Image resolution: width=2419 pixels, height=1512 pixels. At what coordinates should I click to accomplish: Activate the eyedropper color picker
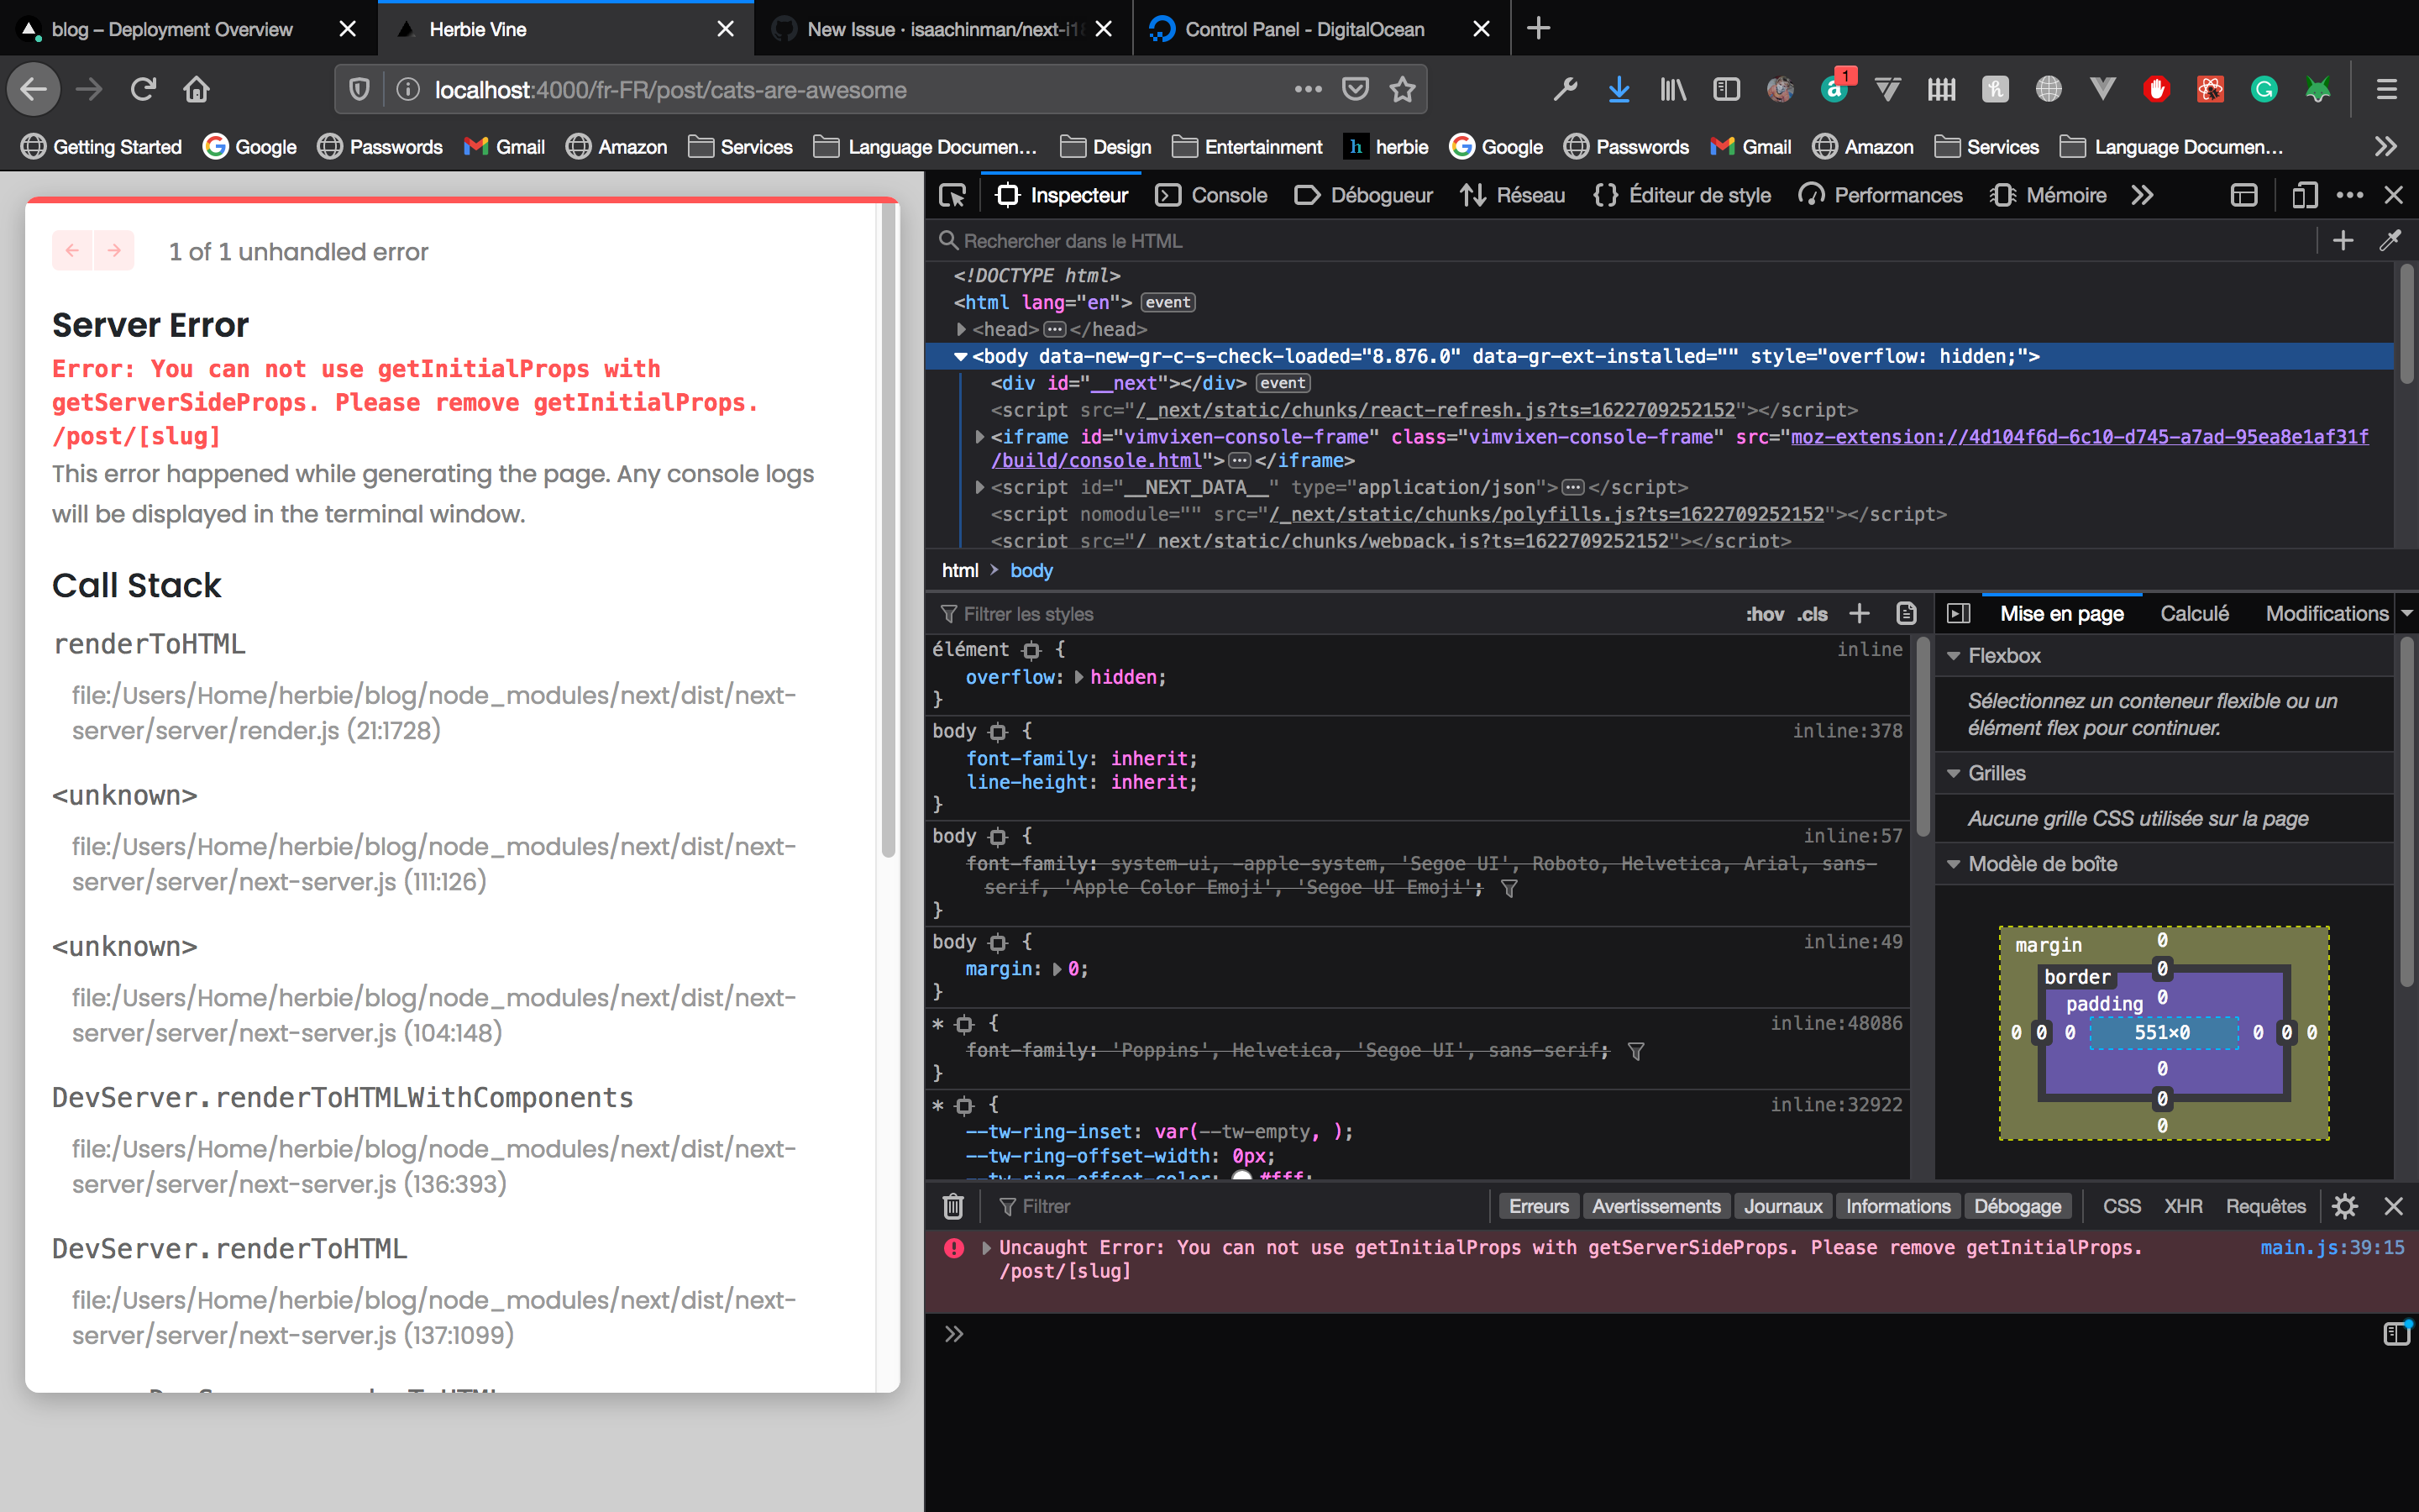pyautogui.click(x=2391, y=240)
